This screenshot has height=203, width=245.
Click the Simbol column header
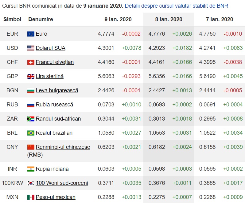(x=12, y=19)
